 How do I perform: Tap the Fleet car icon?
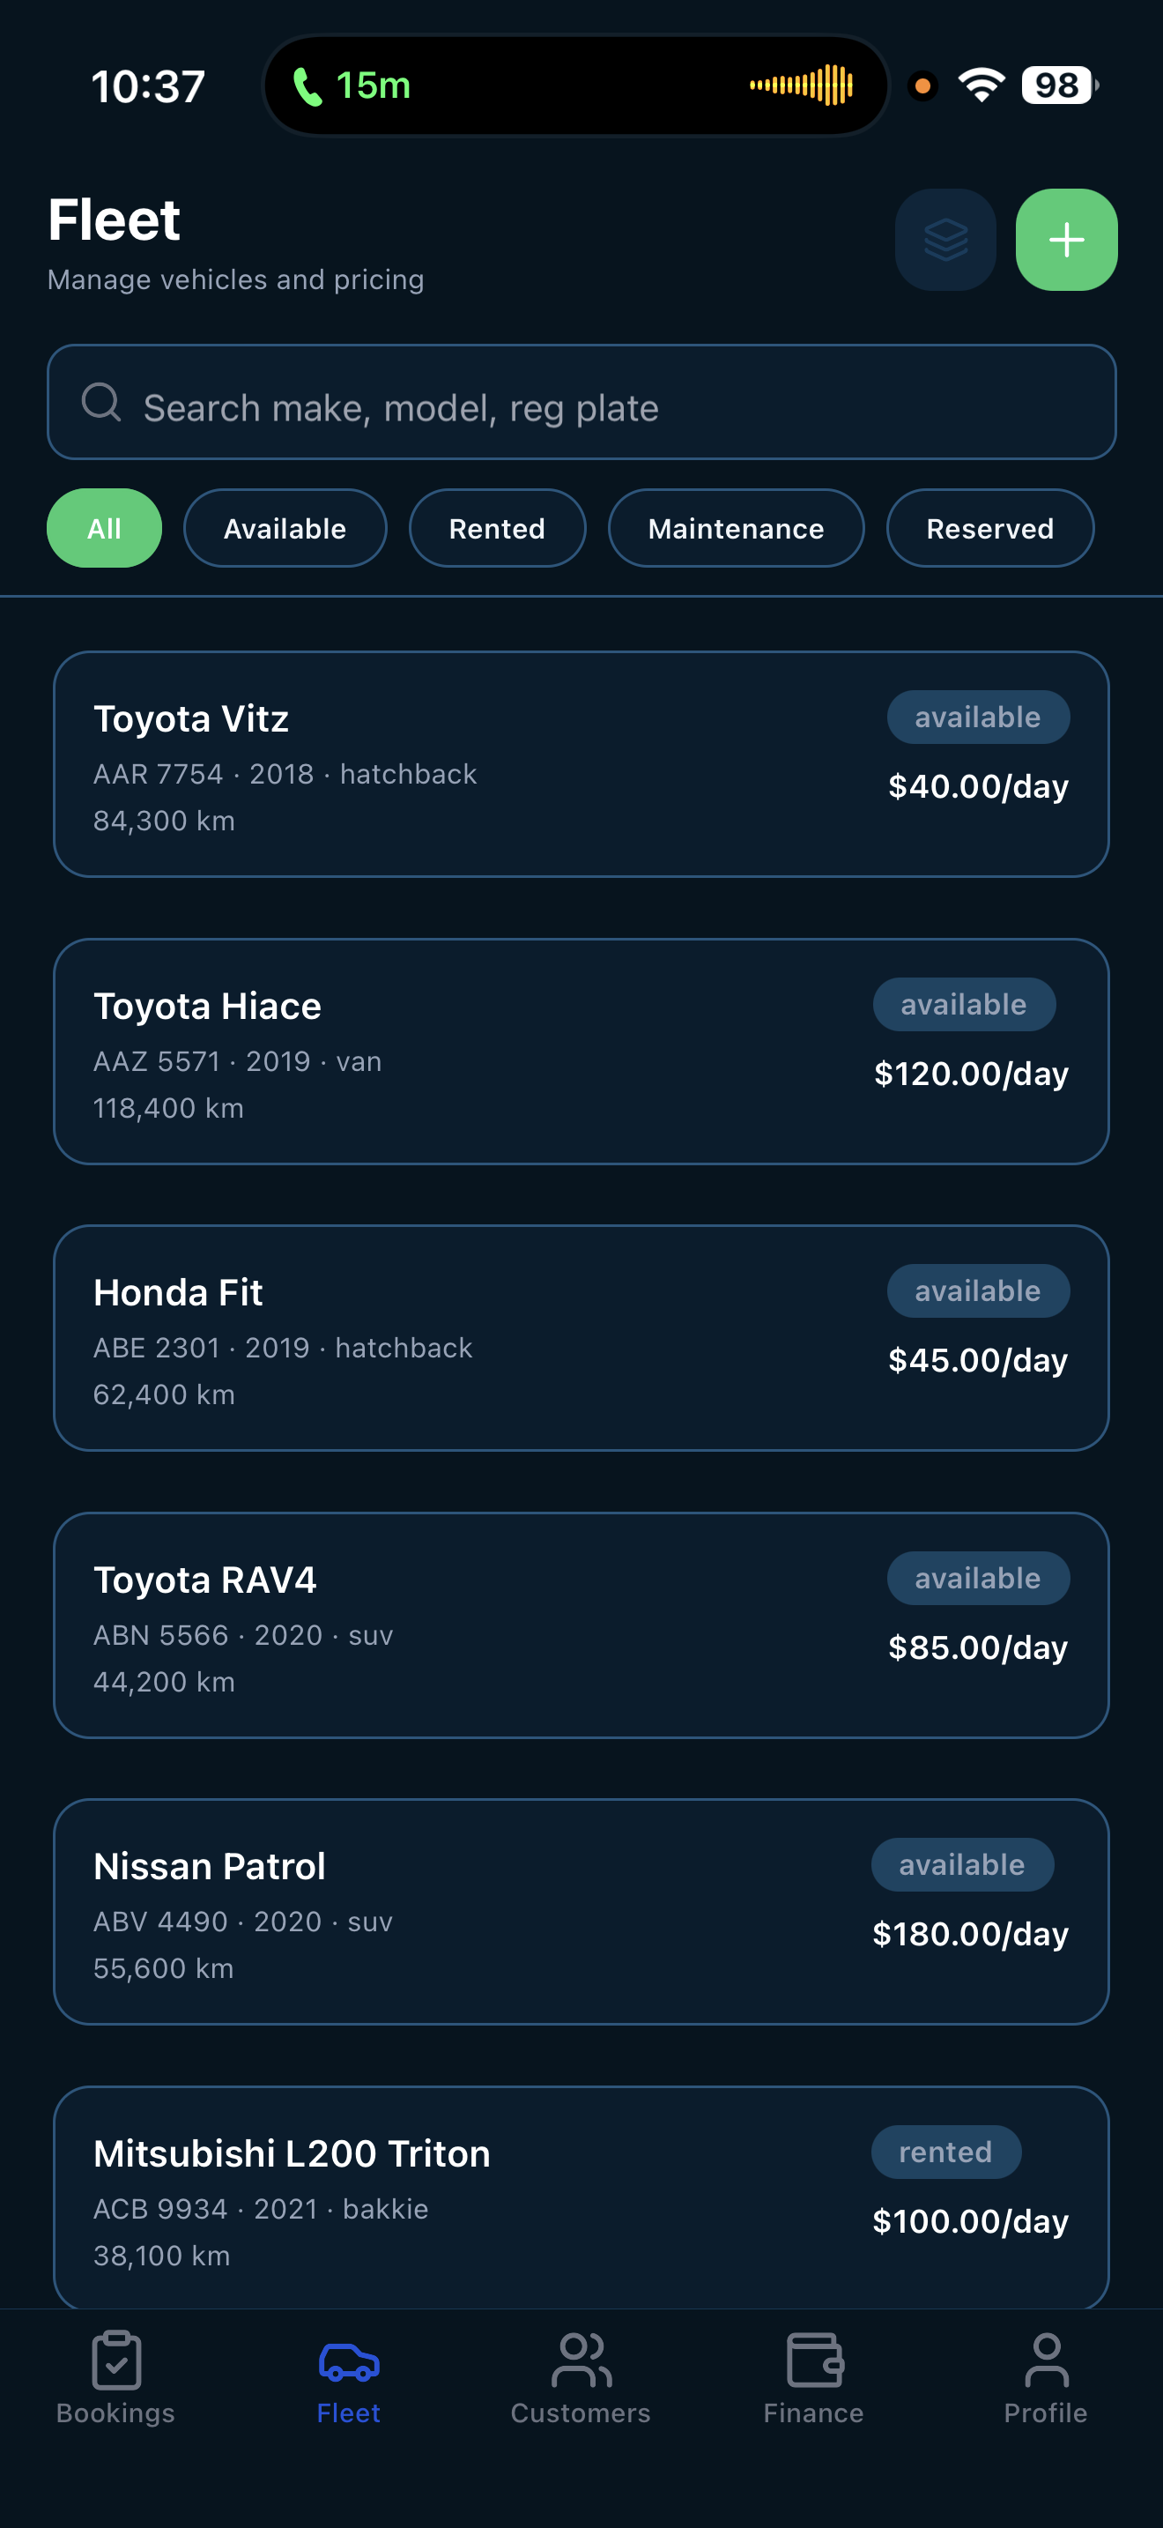pyautogui.click(x=348, y=2361)
